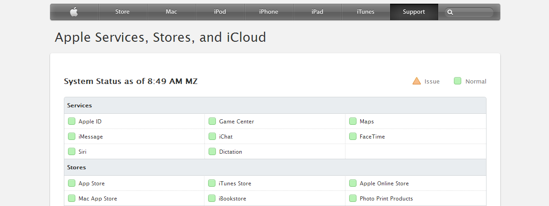Click the Mac App Store label
The image size is (549, 206).
click(x=98, y=199)
